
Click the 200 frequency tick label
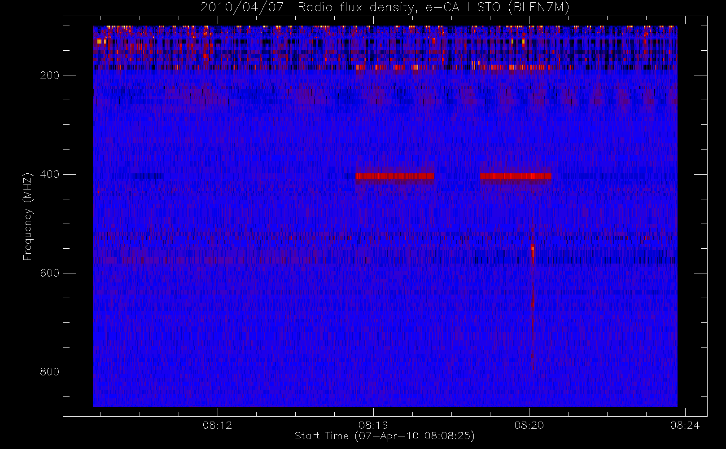(x=50, y=75)
